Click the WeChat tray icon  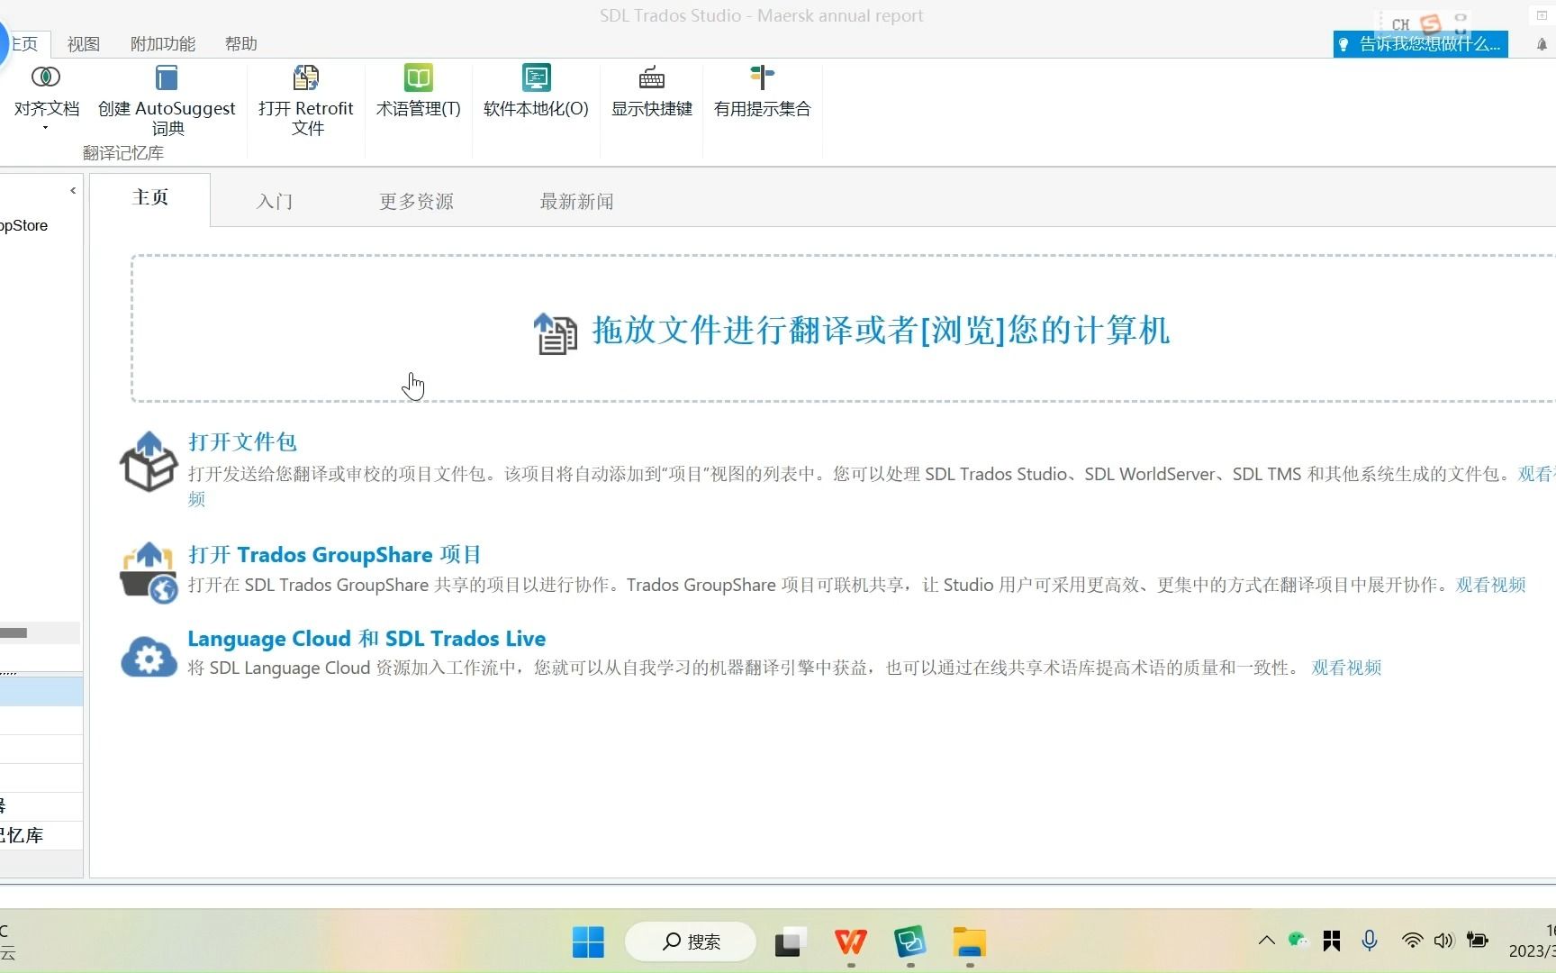1298,941
